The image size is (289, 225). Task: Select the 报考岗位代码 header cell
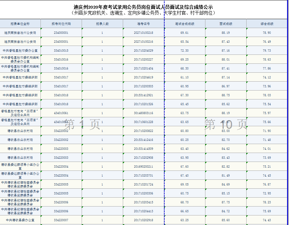pyautogui.click(x=61, y=24)
